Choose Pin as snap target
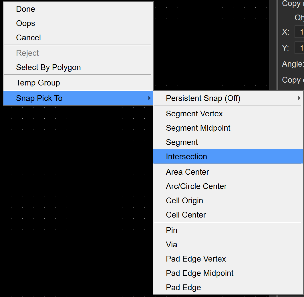The width and height of the screenshot is (304, 297). (x=172, y=230)
